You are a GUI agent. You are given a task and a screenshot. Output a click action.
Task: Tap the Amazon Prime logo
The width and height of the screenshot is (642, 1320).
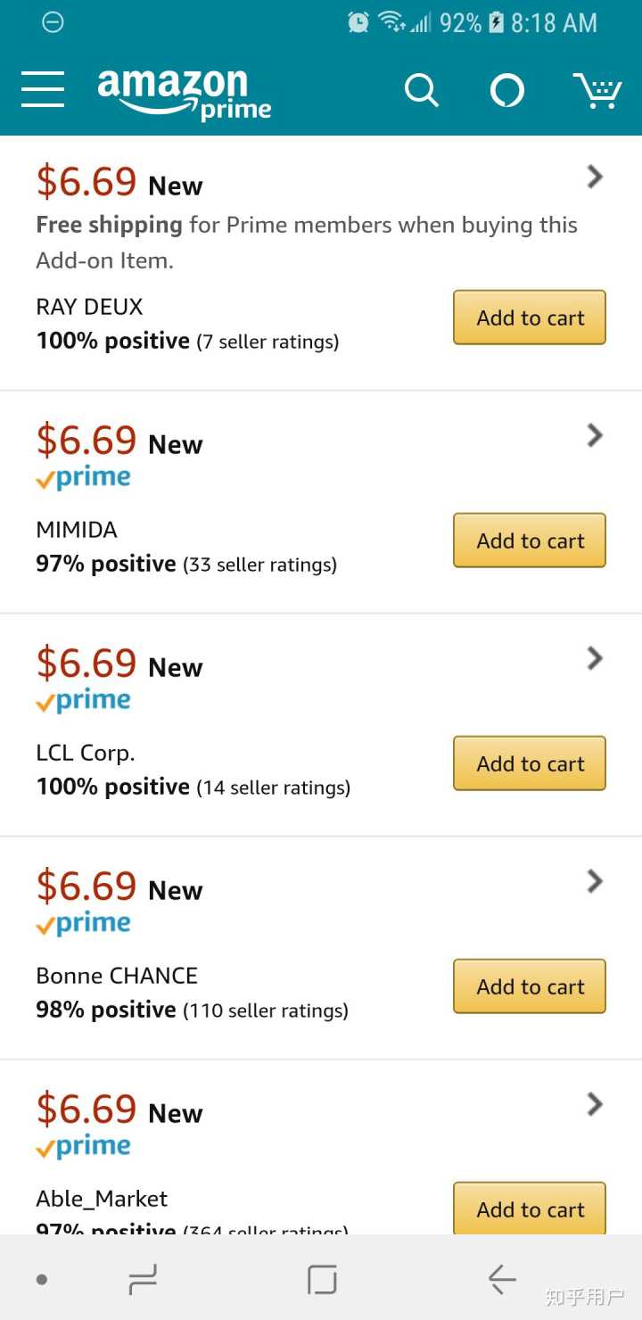point(184,93)
